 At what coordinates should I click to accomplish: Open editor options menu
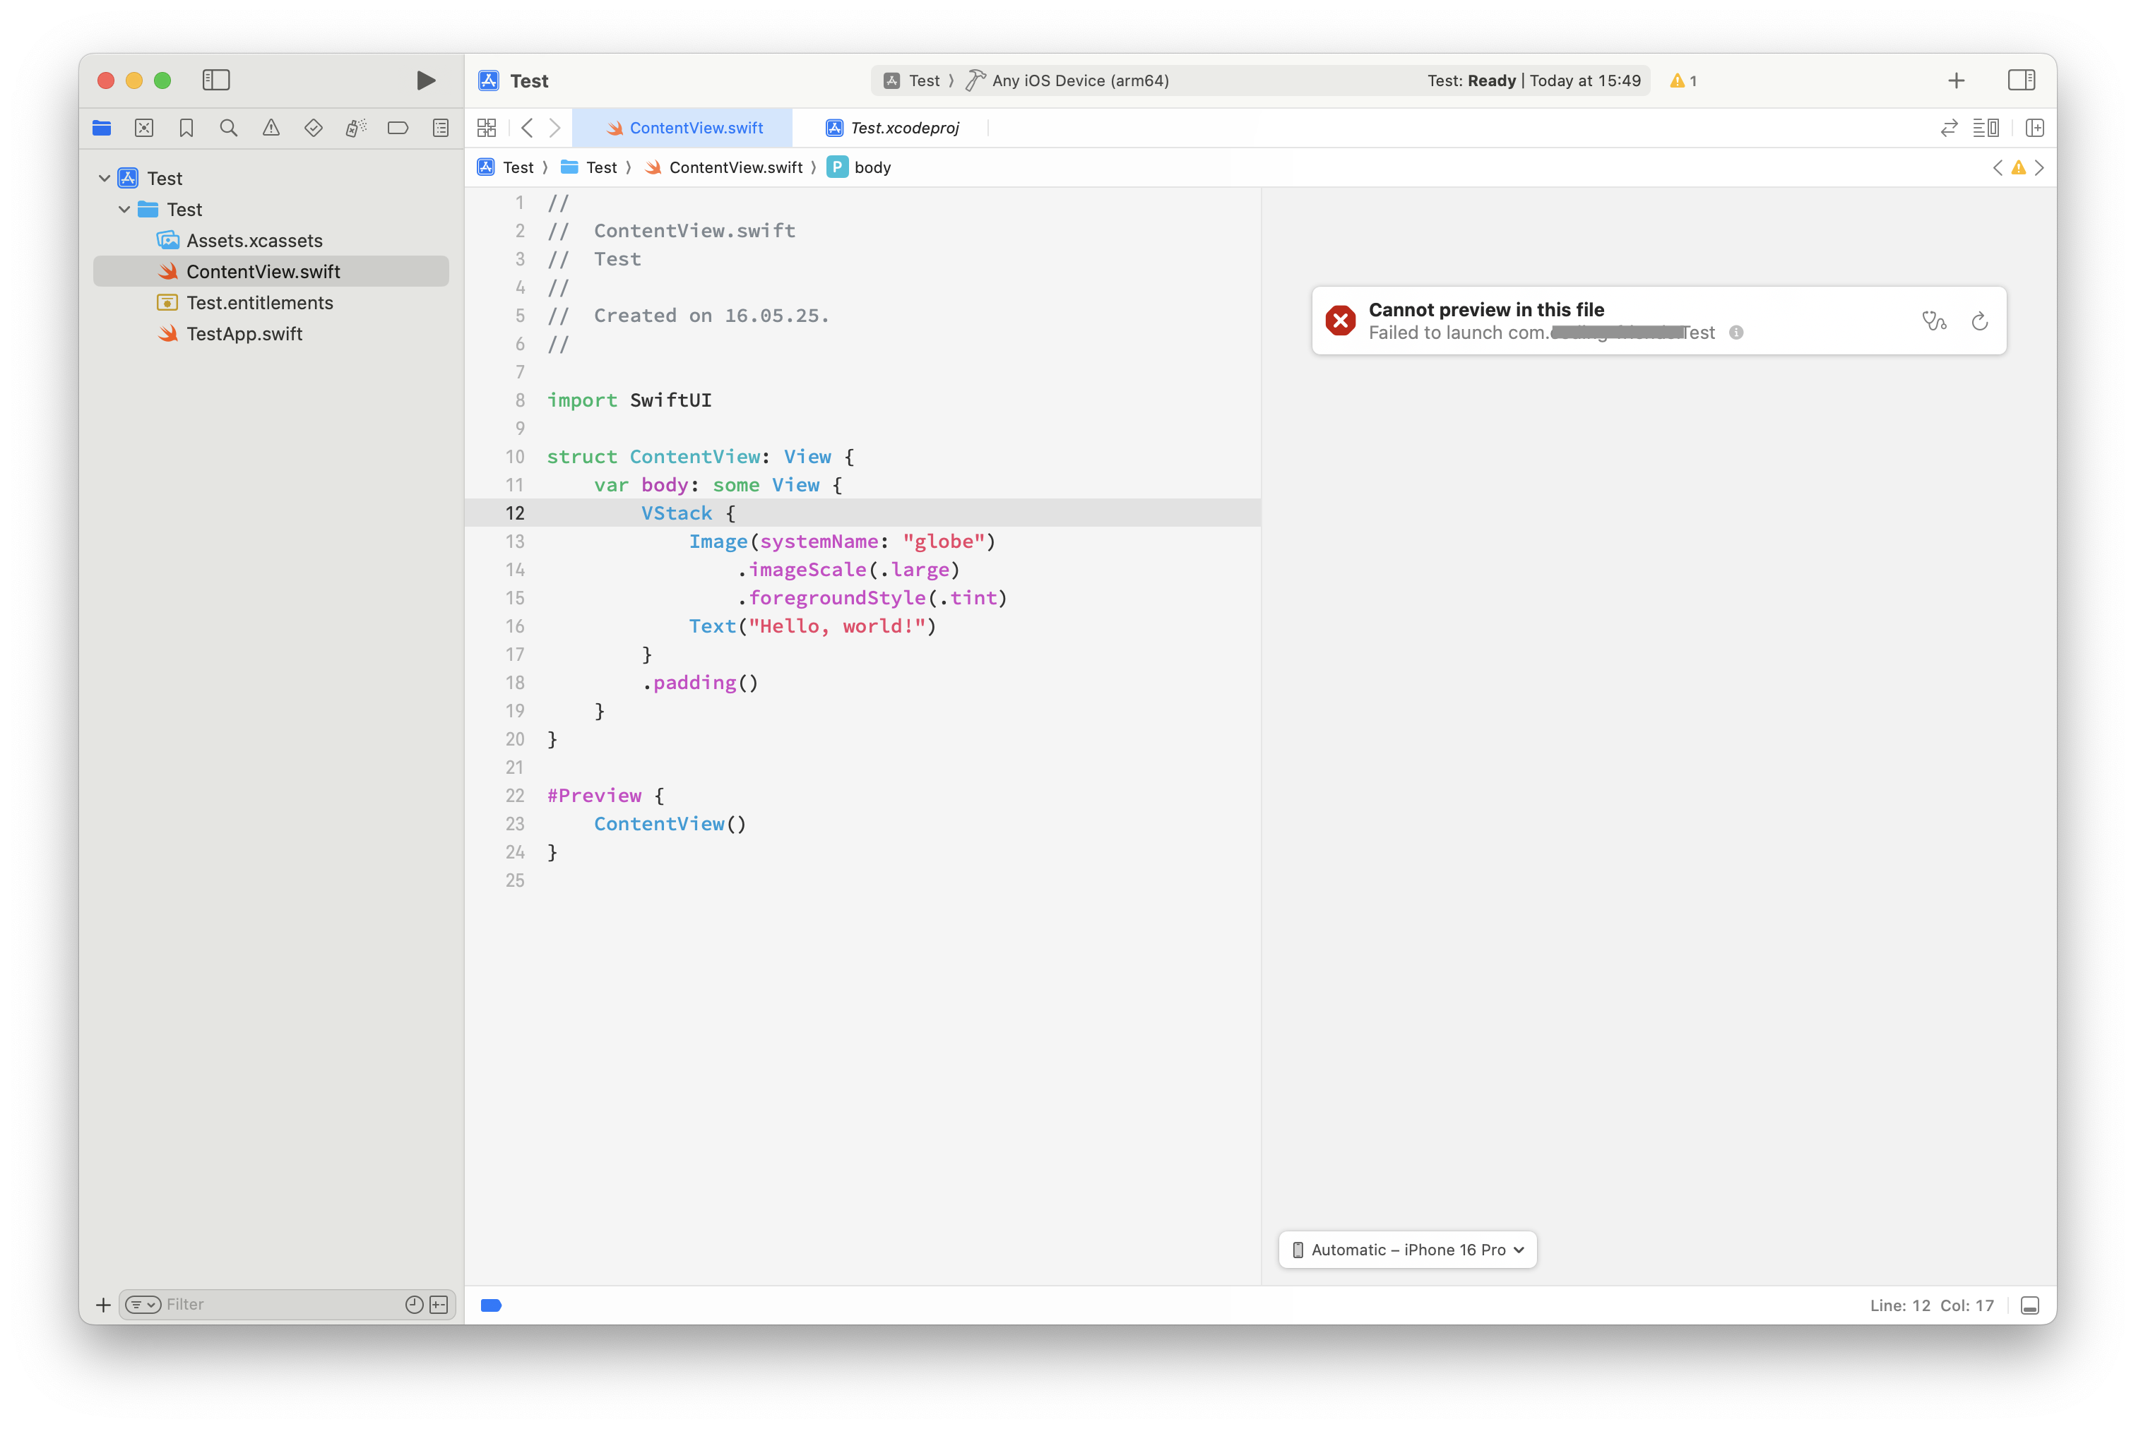point(1986,128)
